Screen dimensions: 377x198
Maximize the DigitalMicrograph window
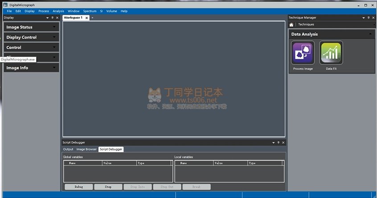tap(366, 5)
